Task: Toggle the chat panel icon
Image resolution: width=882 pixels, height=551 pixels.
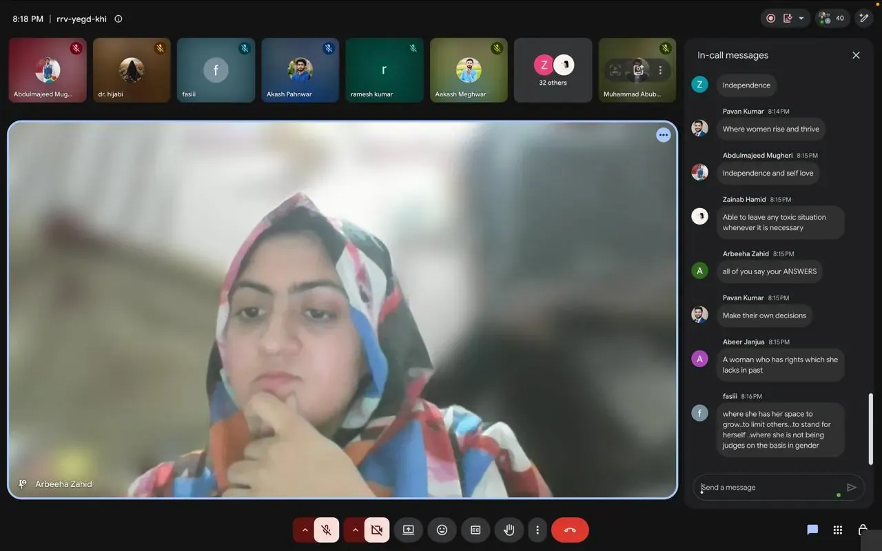Action: (812, 530)
